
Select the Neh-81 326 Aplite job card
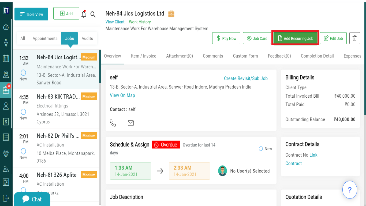coord(56,185)
